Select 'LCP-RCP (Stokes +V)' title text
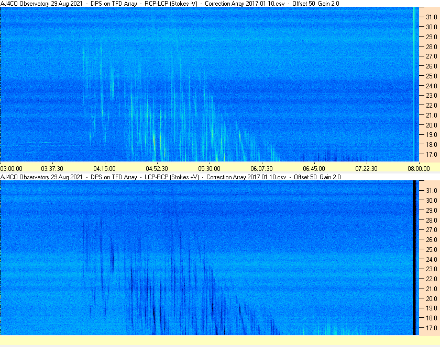Image resolution: width=440 pixels, height=347 pixels. pos(172,177)
